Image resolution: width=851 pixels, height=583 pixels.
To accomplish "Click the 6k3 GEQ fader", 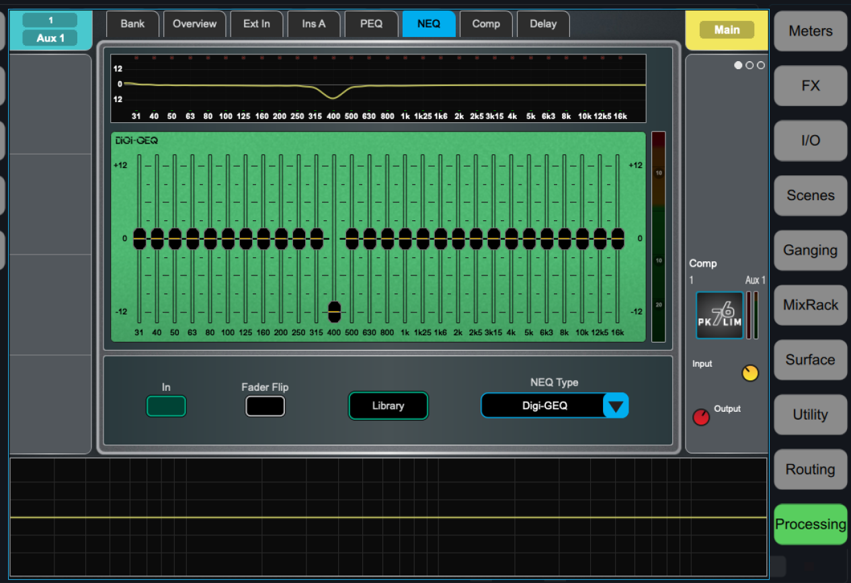I will click(x=547, y=238).
